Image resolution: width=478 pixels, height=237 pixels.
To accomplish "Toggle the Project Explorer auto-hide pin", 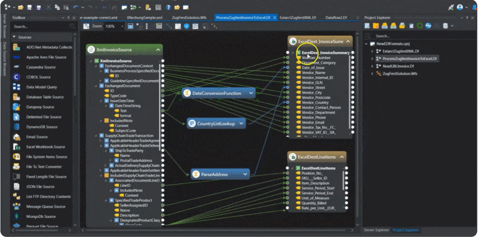I will pyautogui.click(x=467, y=18).
